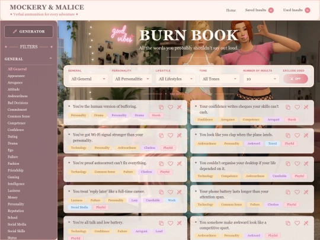320x240 pixels.
Task: Copy the 'phone battery lasts longer' insult
Action: pos(288,192)
